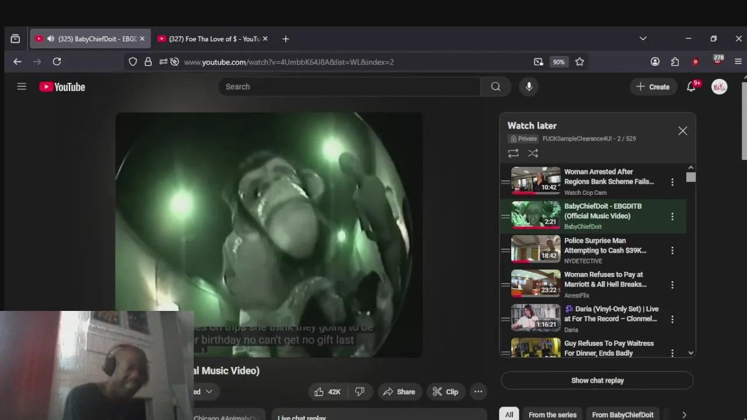Open options for Woman Refuses to Pay video

[x=672, y=285]
